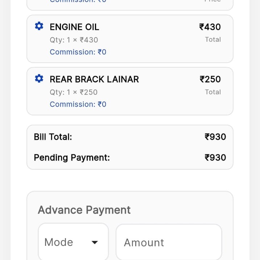Click the gear icon beside REAR BRACK LAINAR

[x=39, y=79]
